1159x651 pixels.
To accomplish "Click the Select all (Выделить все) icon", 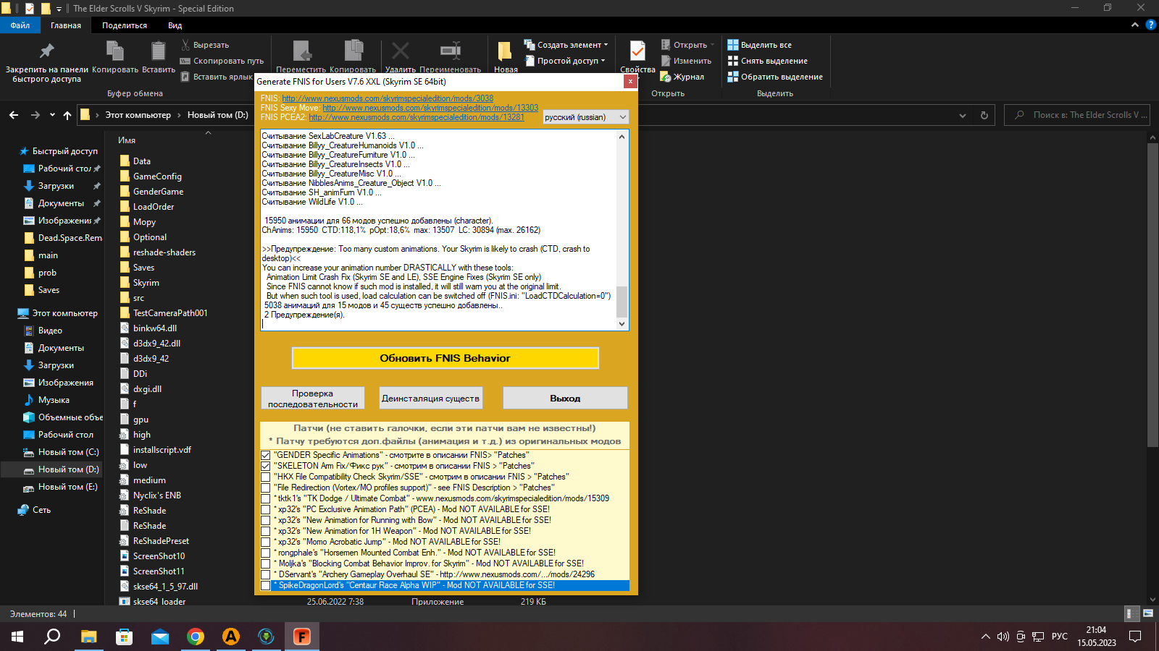I will (x=733, y=45).
